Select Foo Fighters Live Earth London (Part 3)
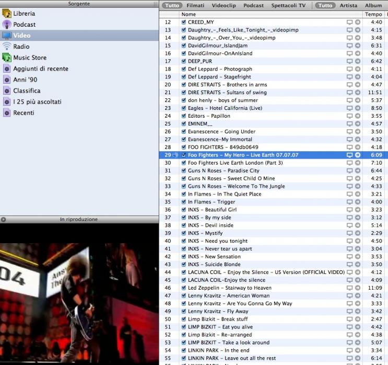 (236, 163)
